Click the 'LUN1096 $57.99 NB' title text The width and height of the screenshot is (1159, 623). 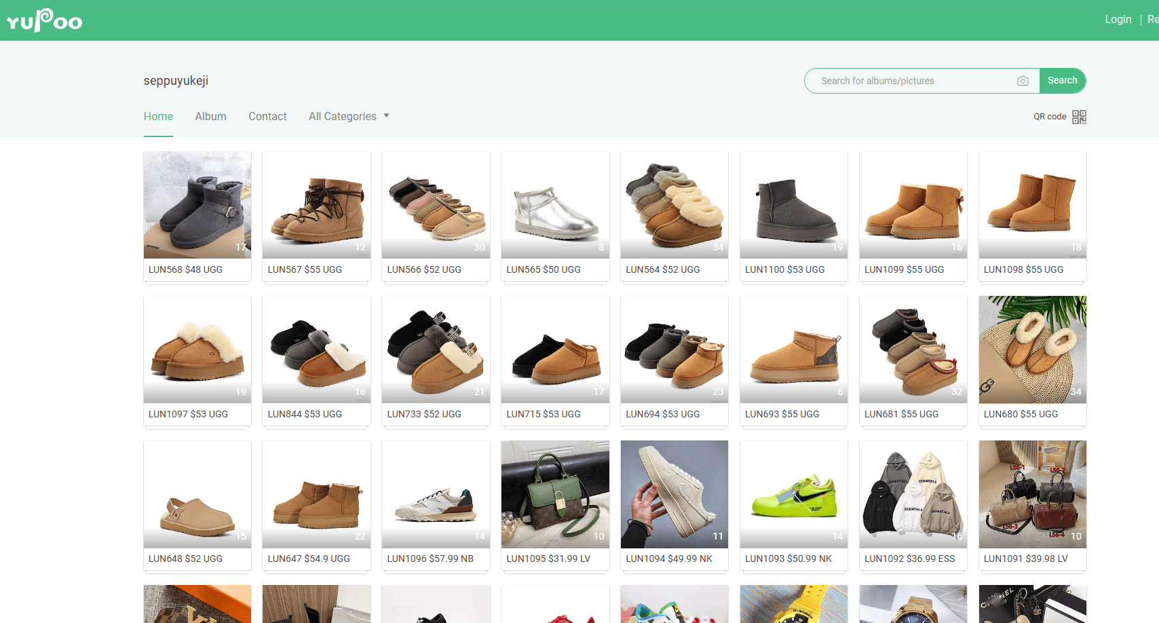click(430, 559)
